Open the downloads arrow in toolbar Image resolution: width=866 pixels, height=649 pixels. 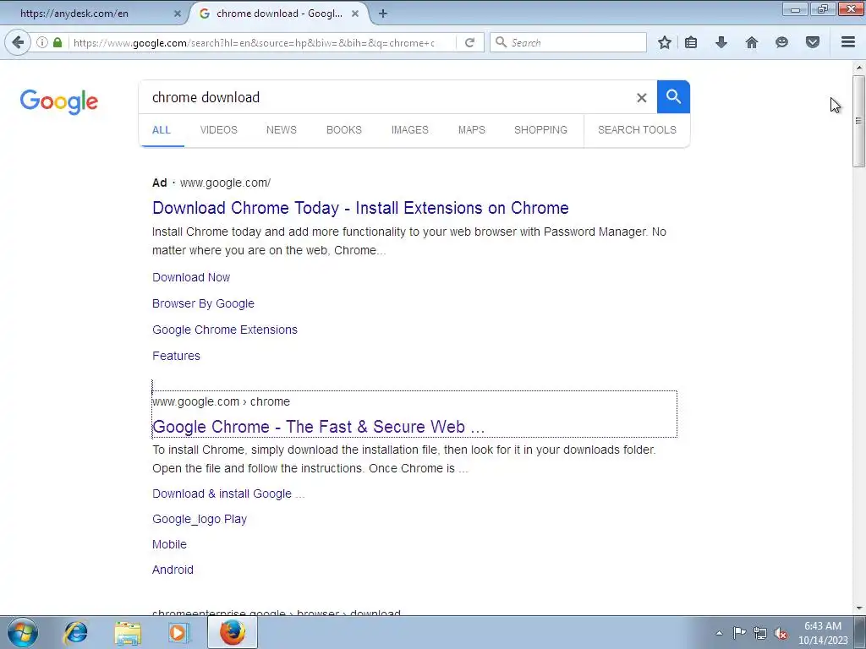pos(721,42)
